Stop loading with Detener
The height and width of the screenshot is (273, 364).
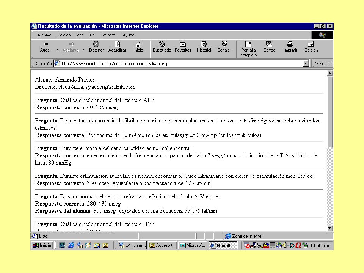pyautogui.click(x=96, y=47)
